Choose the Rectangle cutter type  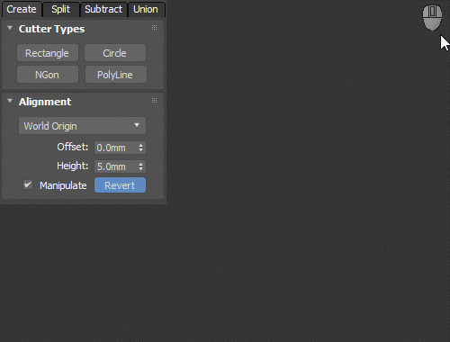point(48,53)
